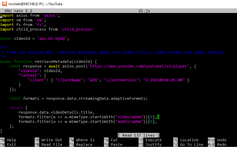Click the ^J Justify shortcut
Image resolution: width=237 pixels, height=147 pixels.
150,145
